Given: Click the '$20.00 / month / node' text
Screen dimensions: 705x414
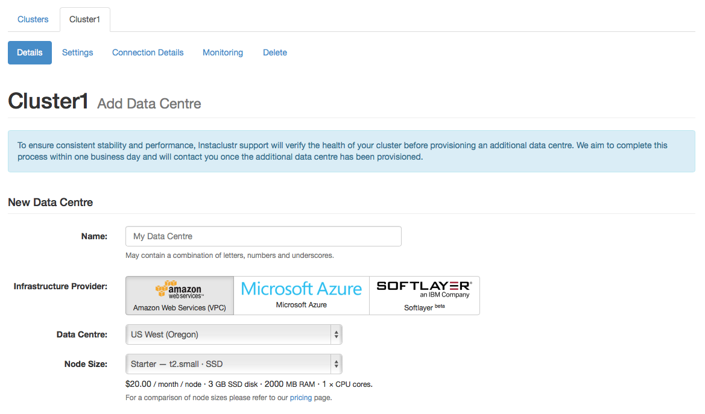Looking at the screenshot, I should [x=163, y=384].
